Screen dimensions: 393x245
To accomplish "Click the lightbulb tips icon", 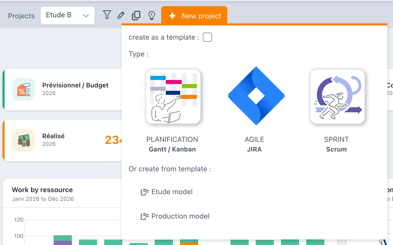I will pyautogui.click(x=152, y=16).
